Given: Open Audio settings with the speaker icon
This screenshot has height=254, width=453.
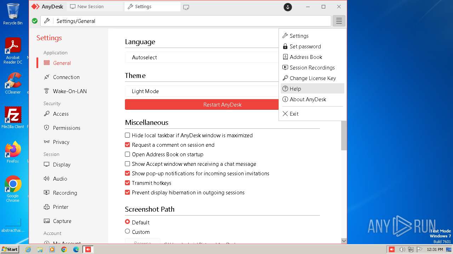Looking at the screenshot, I should pyautogui.click(x=47, y=179).
